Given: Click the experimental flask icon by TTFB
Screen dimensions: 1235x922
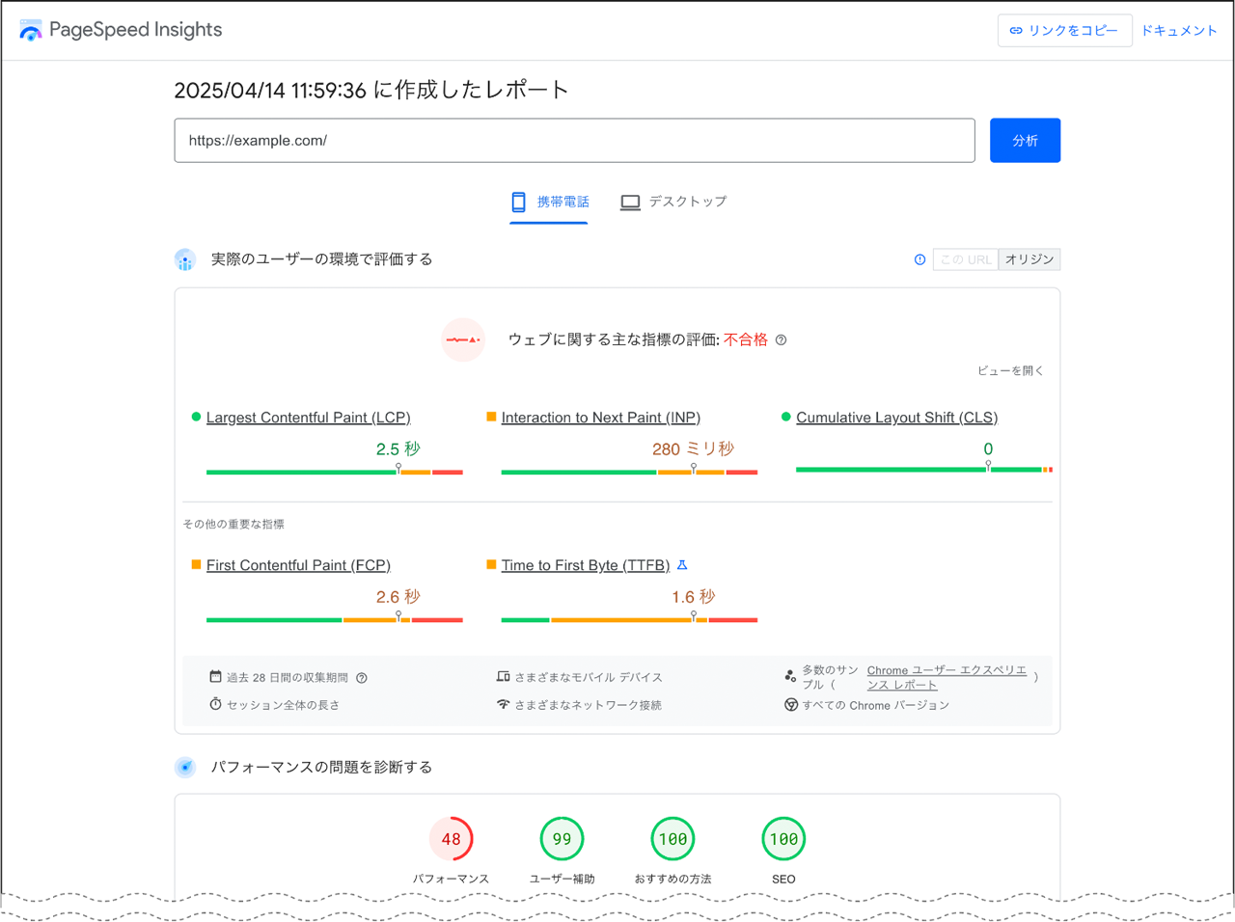Looking at the screenshot, I should [x=682, y=565].
